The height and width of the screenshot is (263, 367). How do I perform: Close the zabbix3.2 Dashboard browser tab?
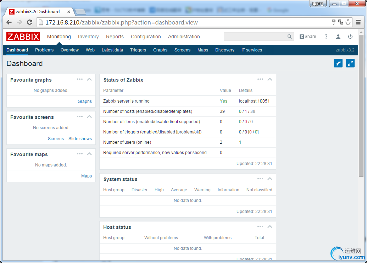point(68,12)
